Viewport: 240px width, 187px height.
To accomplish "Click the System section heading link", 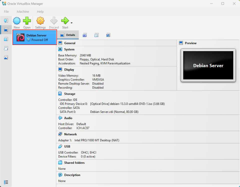I will pos(69,49).
